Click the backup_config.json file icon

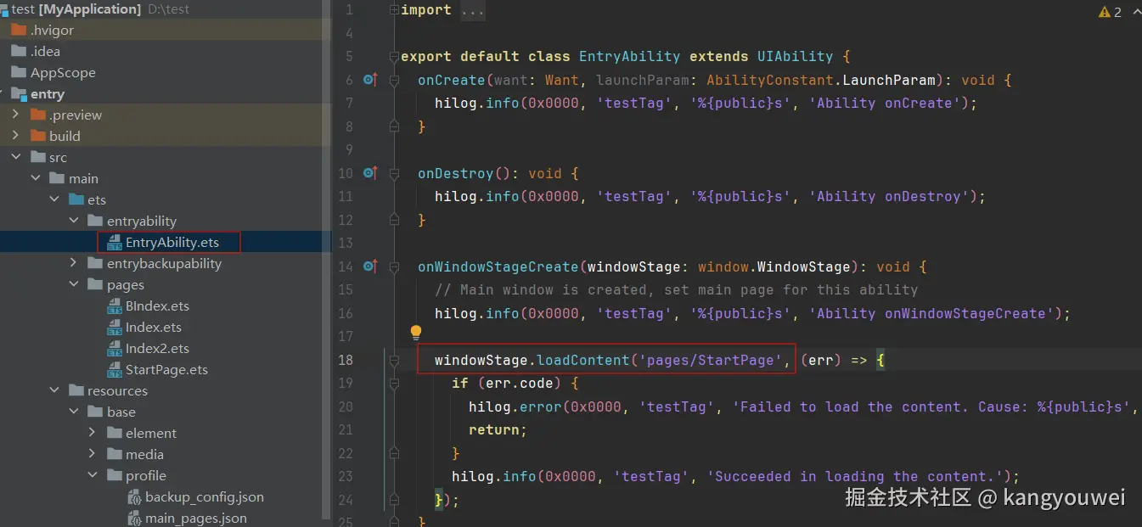click(x=134, y=497)
